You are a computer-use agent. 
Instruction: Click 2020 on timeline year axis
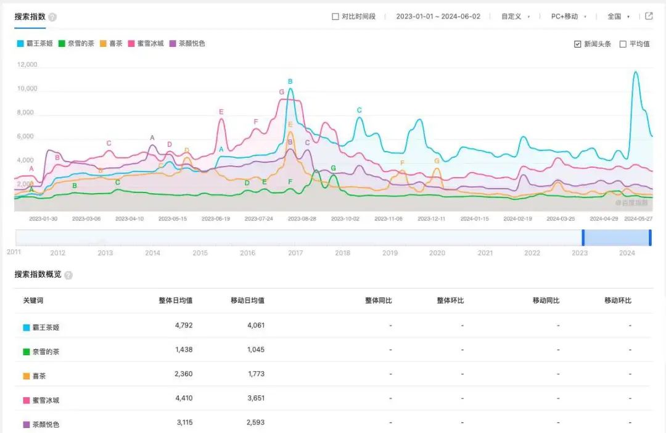[x=437, y=253]
